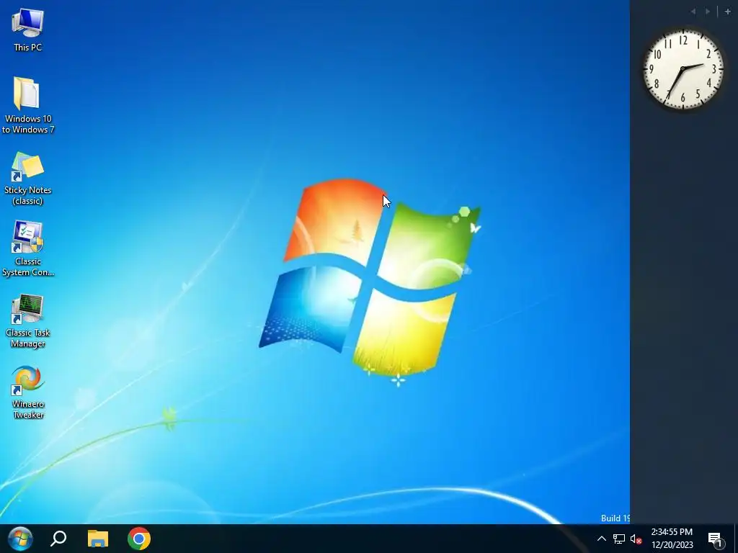Open the Action Center notifications

[x=715, y=539]
